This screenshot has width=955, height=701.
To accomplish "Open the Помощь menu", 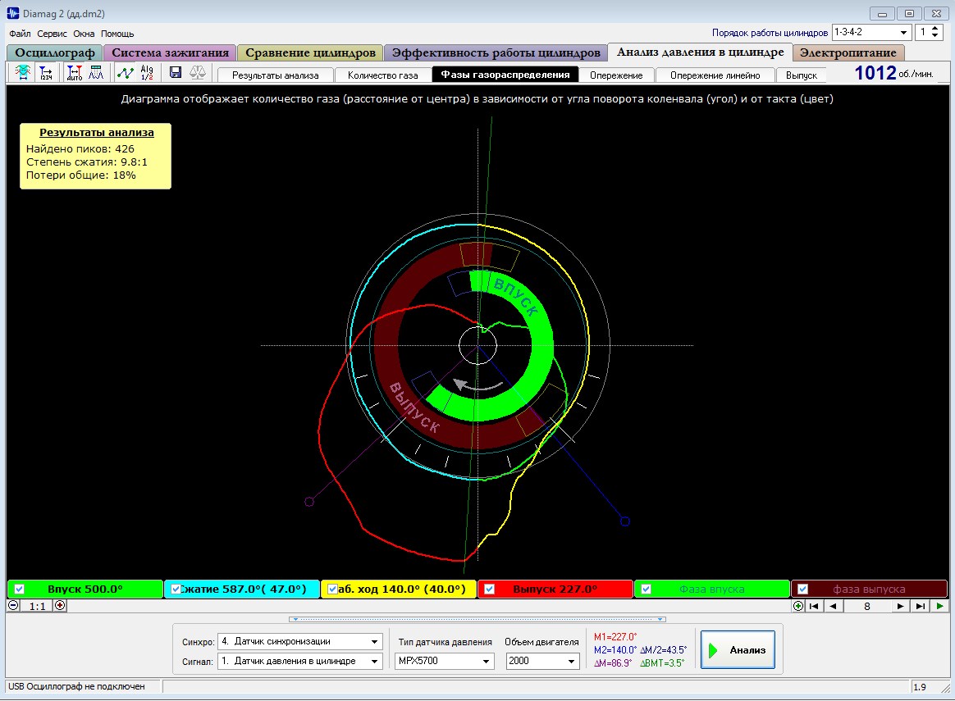I will [x=117, y=34].
